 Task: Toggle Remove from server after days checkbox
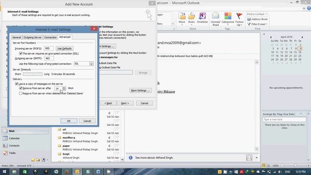(x=20, y=88)
